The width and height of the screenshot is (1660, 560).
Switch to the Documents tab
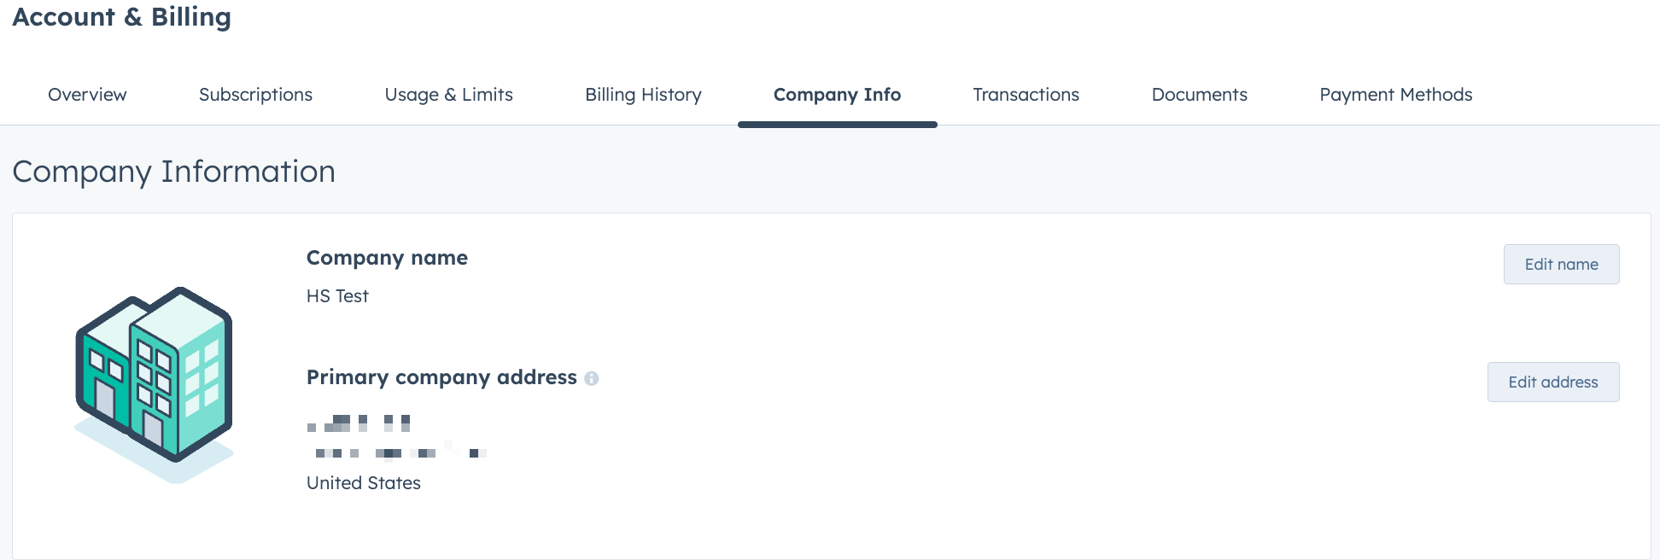pyautogui.click(x=1199, y=95)
